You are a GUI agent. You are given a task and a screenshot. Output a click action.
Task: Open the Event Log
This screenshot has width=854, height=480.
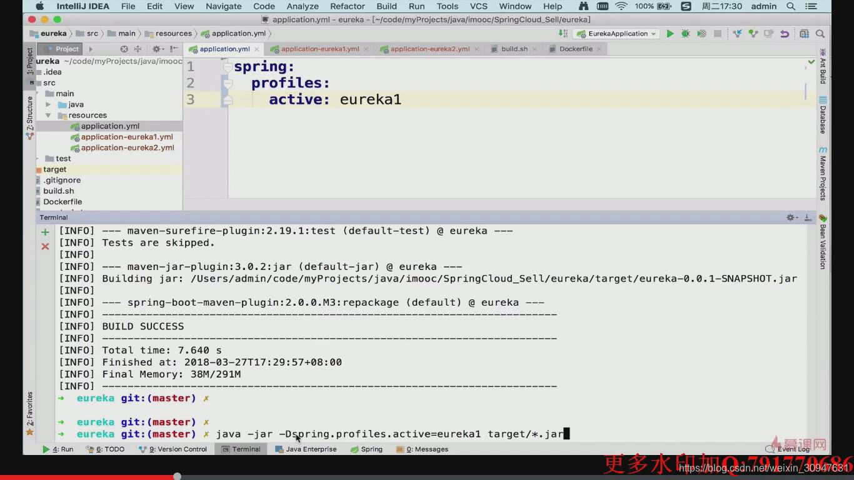pyautogui.click(x=789, y=449)
